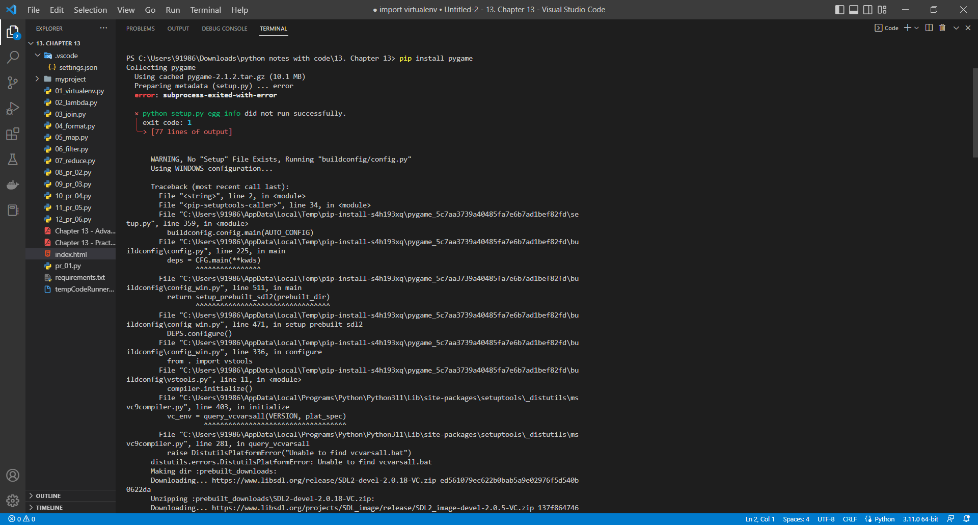
Task: Expand the myproject folder
Action: tap(37, 79)
